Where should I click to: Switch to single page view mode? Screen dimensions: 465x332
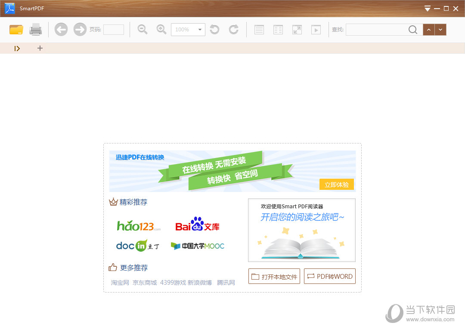(259, 30)
